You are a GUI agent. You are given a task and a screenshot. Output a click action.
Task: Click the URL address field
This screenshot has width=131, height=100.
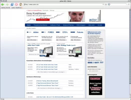pos(63,4)
